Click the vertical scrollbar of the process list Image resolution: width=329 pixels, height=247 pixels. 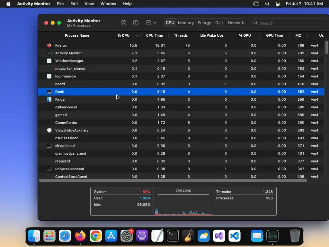[x=326, y=48]
